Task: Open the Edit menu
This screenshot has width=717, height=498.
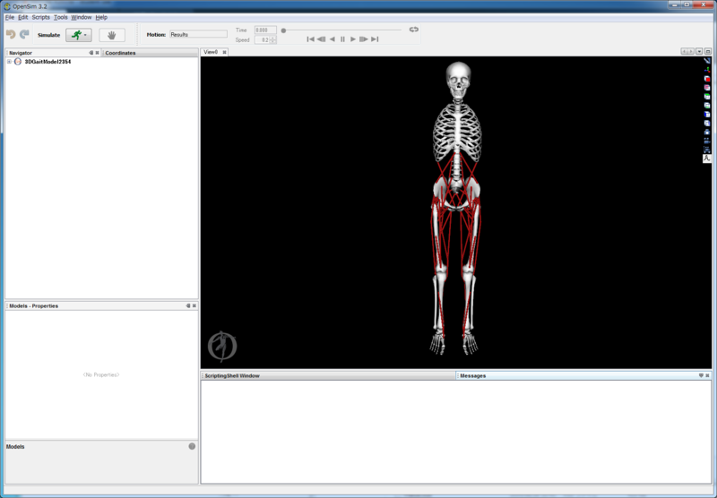Action: point(23,17)
